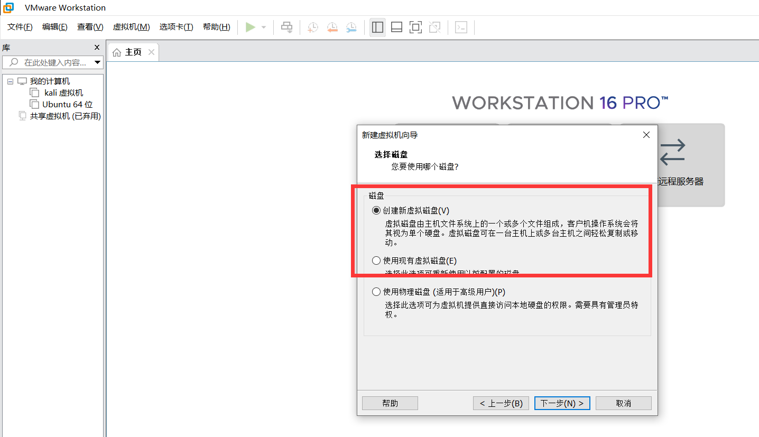
Task: Click the 选择磁盘 heading in the wizard
Action: [x=391, y=154]
